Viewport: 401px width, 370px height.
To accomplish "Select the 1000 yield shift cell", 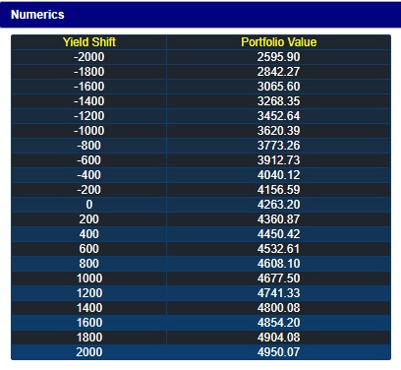I will click(x=89, y=278).
